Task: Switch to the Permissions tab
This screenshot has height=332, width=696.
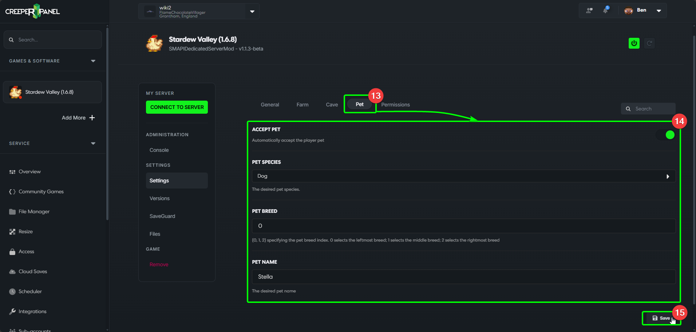Action: coord(396,105)
